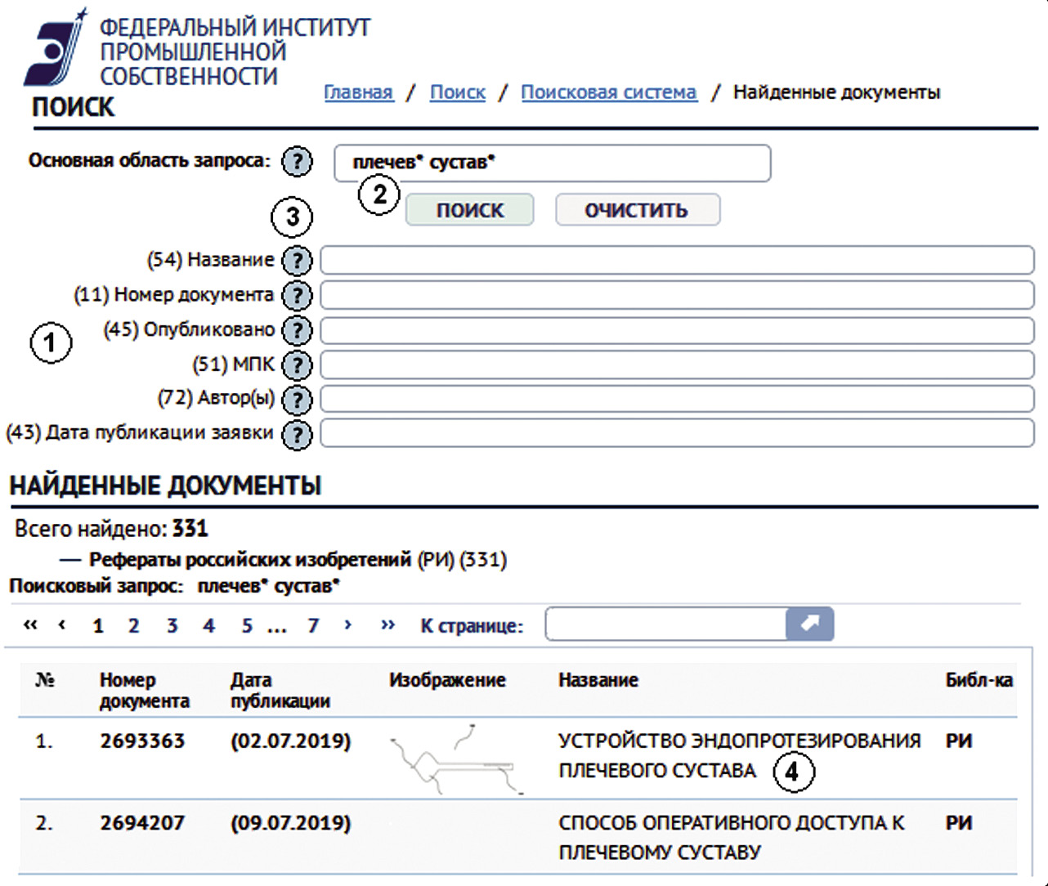The width and height of the screenshot is (1048, 886).
Task: Open document number 2694207
Action: pos(142,823)
